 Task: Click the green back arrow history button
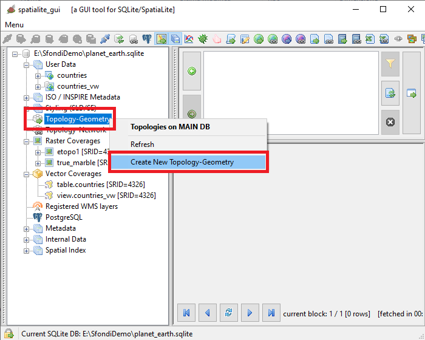(x=192, y=71)
